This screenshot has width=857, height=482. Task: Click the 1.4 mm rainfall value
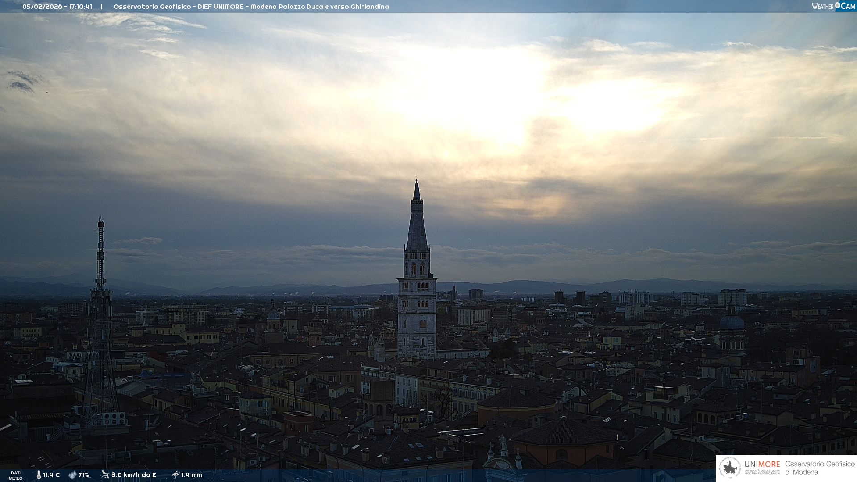(x=191, y=475)
